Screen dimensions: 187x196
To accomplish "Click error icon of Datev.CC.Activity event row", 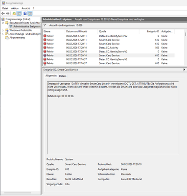I will pyautogui.click(x=45, y=48).
